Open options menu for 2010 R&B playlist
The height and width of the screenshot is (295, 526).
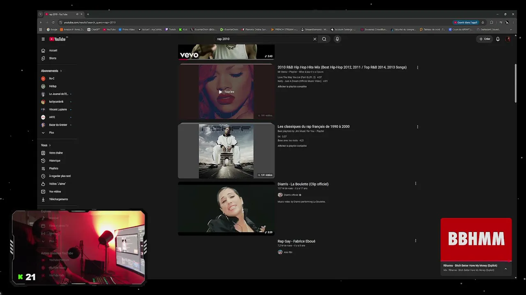(x=418, y=67)
